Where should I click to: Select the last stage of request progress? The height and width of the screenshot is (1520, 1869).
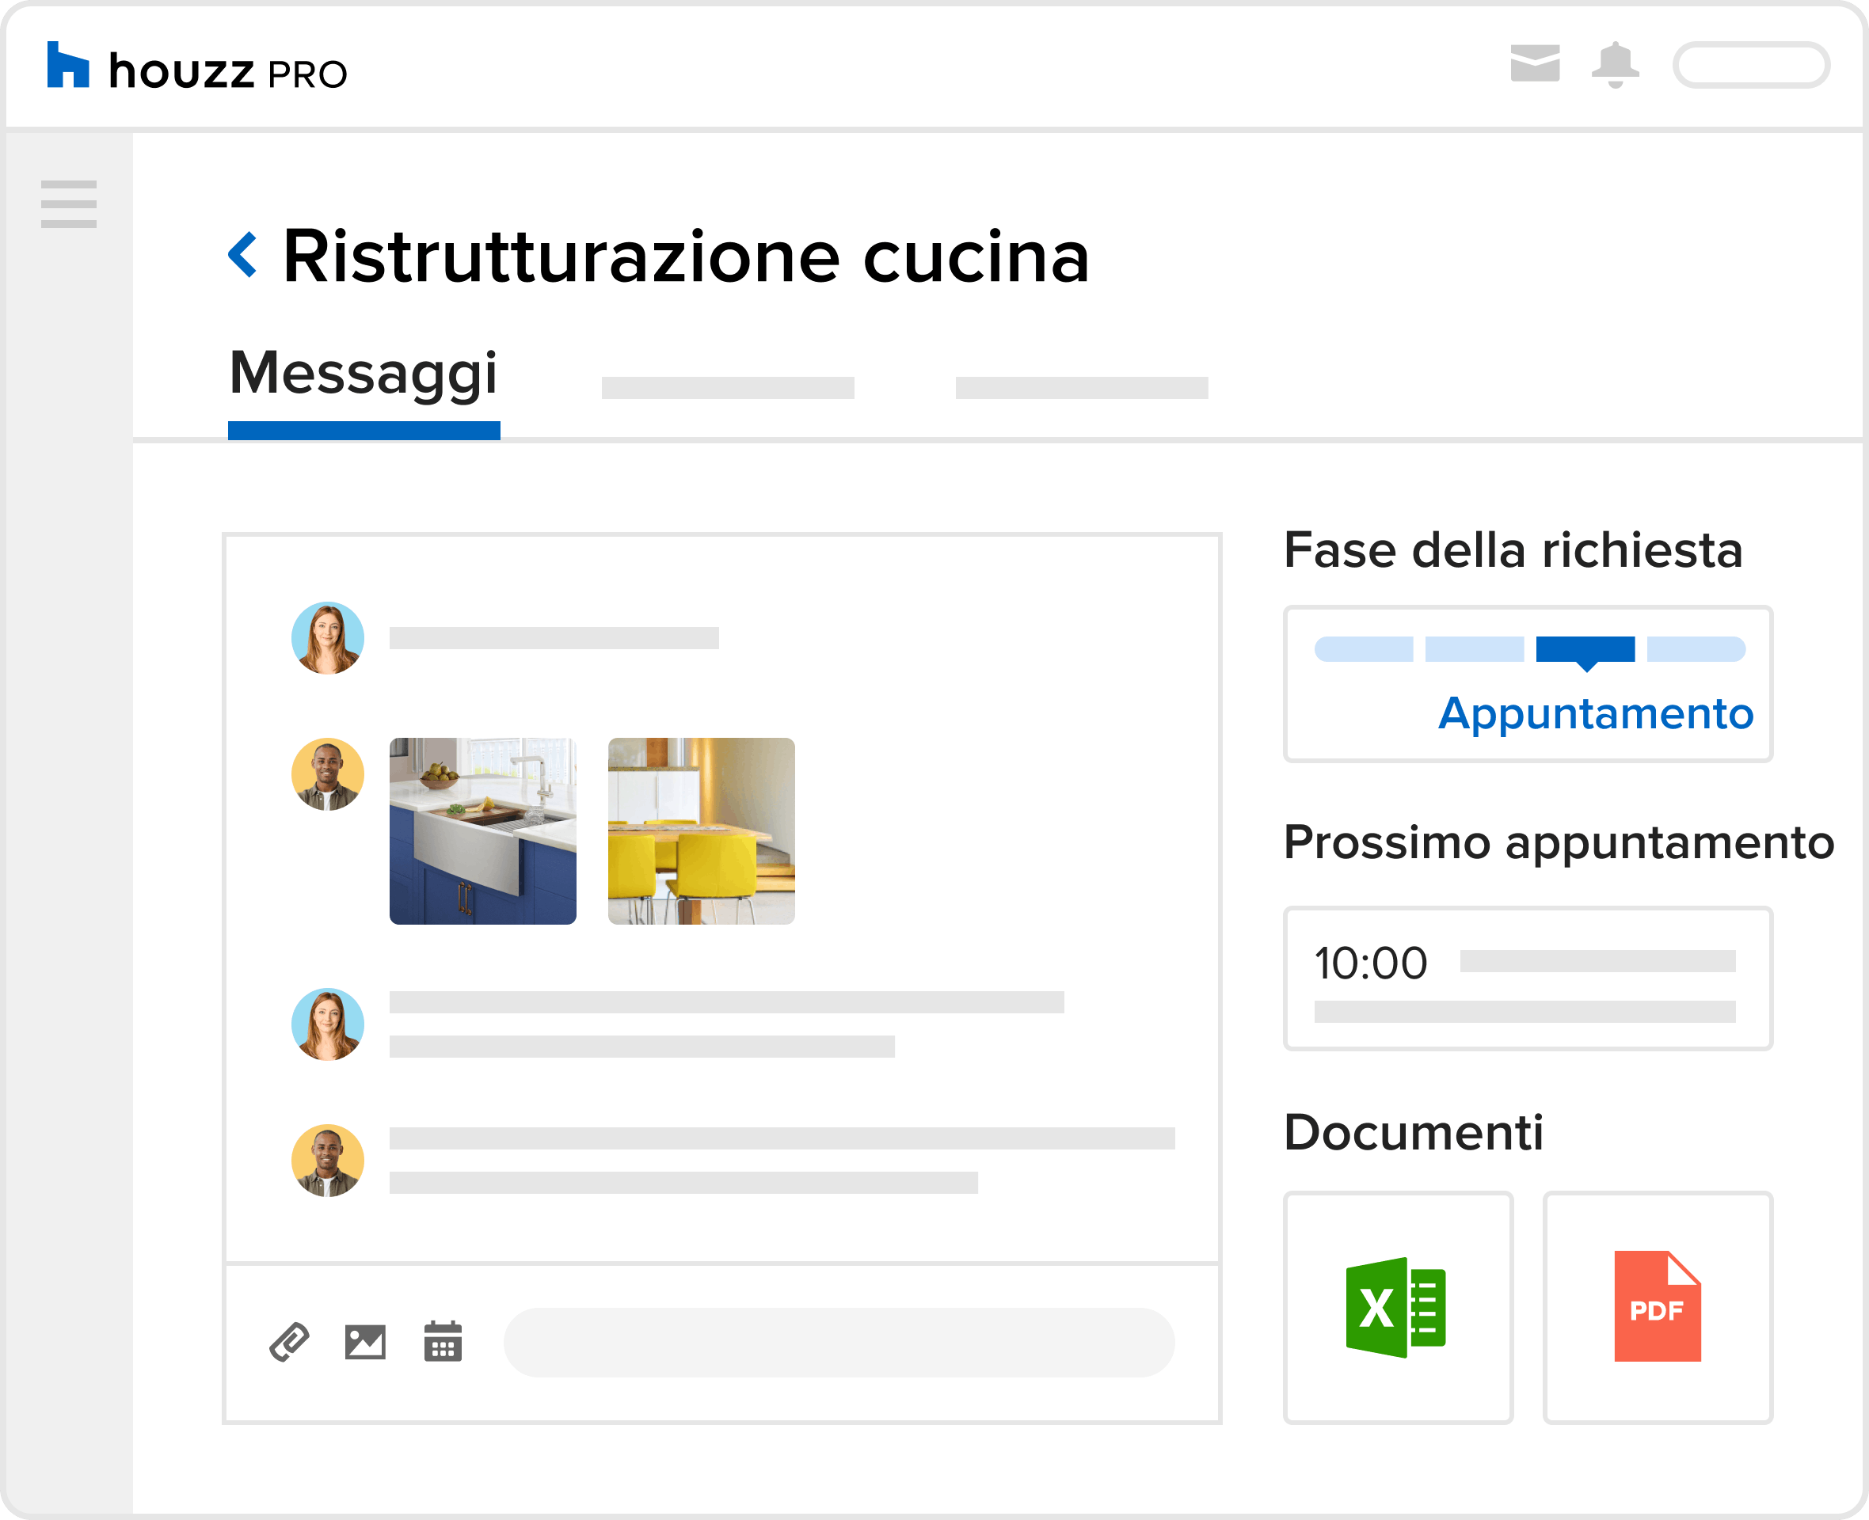pos(1696,649)
